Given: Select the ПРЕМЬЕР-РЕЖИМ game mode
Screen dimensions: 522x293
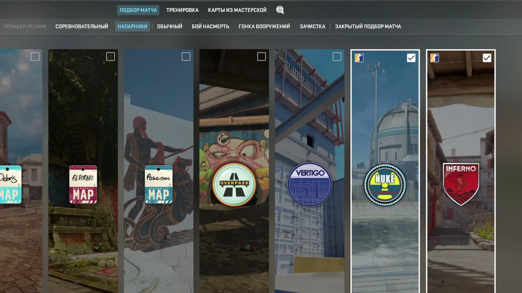Looking at the screenshot, I should tap(24, 26).
